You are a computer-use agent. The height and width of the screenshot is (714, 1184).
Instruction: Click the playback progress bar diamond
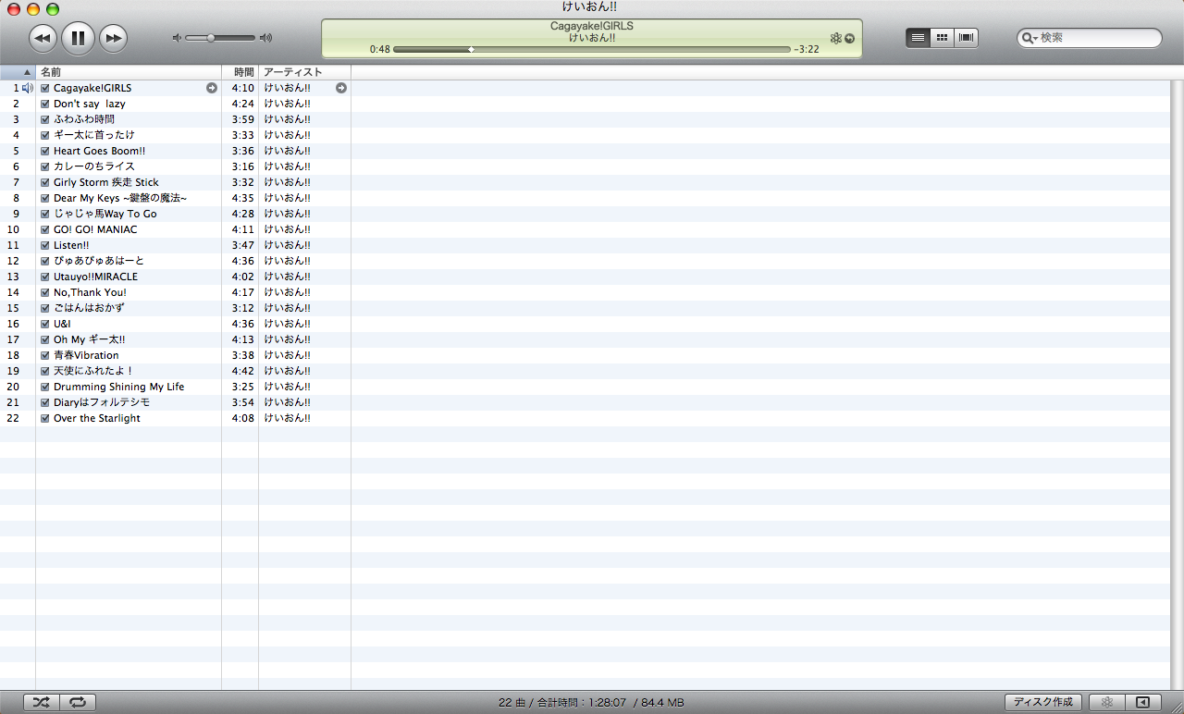point(471,49)
